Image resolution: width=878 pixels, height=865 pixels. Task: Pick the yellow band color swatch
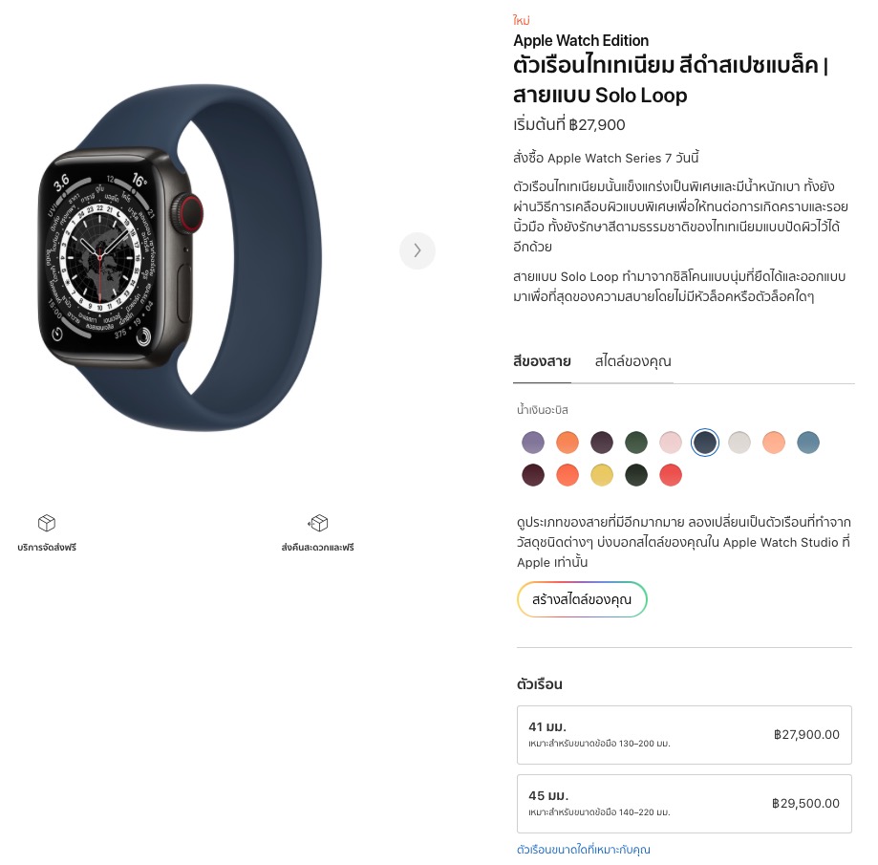pos(602,475)
